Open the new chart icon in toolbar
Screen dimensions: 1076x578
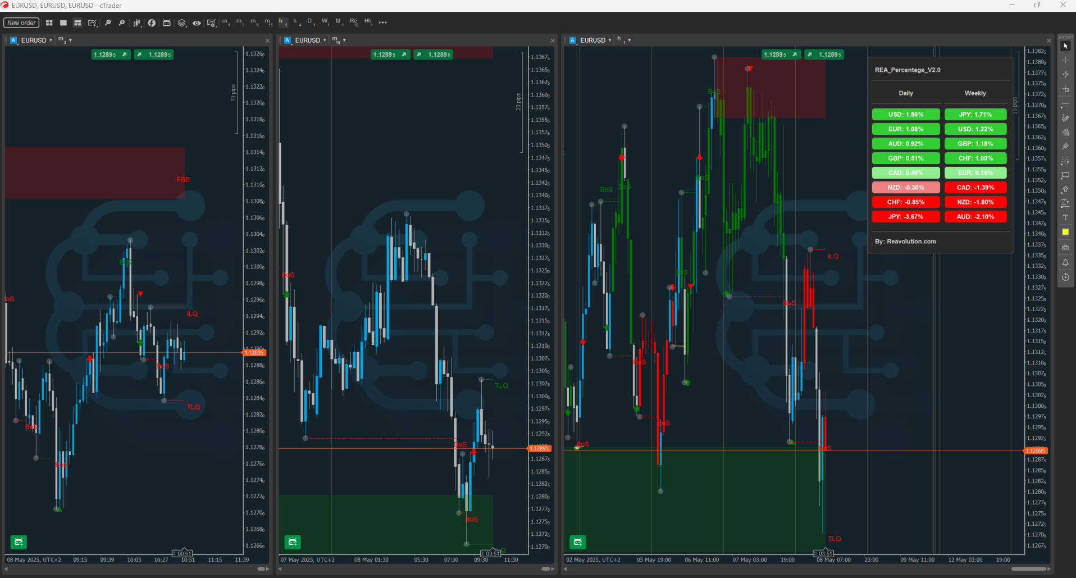(93, 23)
